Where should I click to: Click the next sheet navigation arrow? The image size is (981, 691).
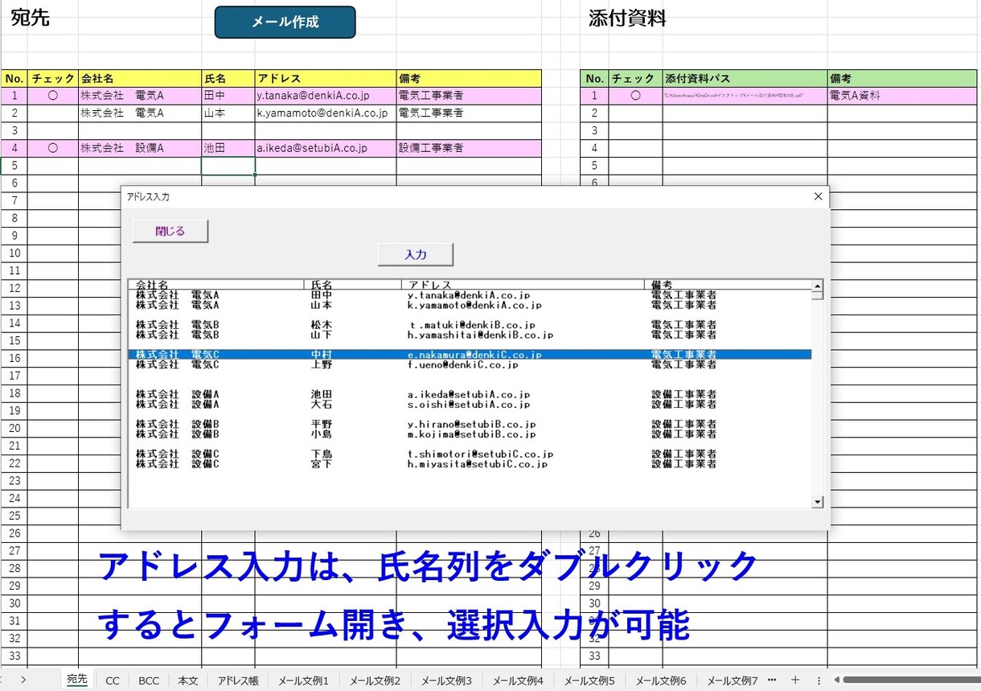[x=23, y=680]
